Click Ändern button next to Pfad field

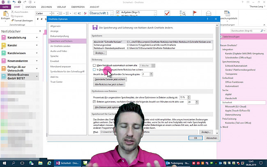[206, 132]
